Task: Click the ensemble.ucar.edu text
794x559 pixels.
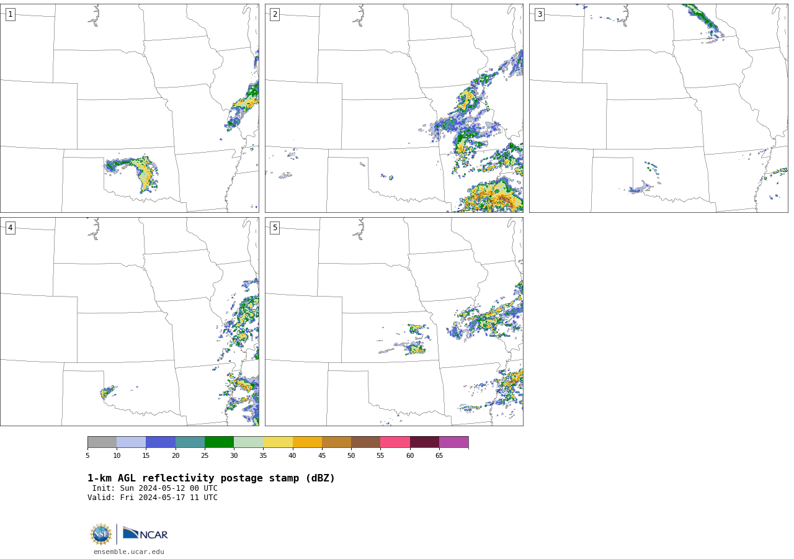Action: pyautogui.click(x=129, y=552)
